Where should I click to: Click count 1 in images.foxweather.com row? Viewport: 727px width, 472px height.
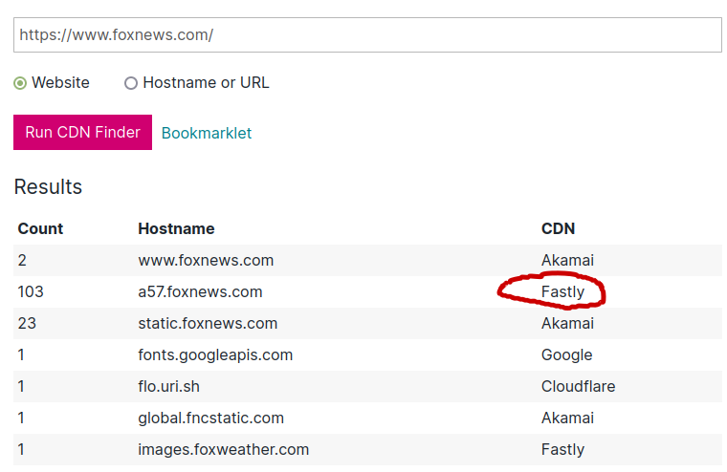[x=21, y=449]
